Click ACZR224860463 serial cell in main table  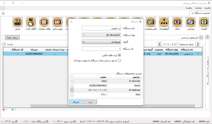(x=34, y=54)
